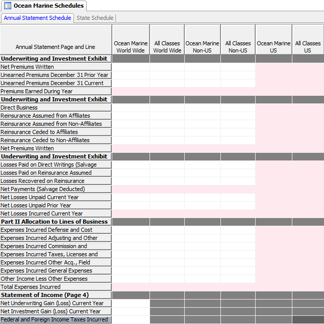Image resolution: width=324 pixels, height=324 pixels.
Task: Select Federal and Foreign Income Taxes Incurred row
Action: (56, 319)
